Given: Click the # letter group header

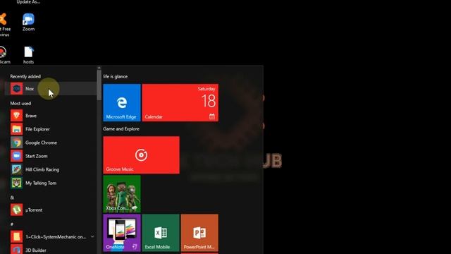Looking at the screenshot, I should point(12,224).
